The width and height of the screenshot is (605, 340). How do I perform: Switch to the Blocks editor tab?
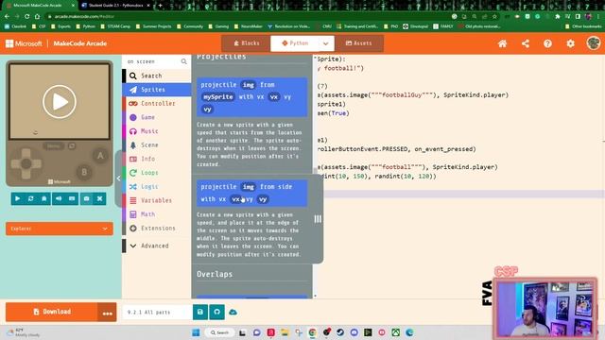(246, 43)
